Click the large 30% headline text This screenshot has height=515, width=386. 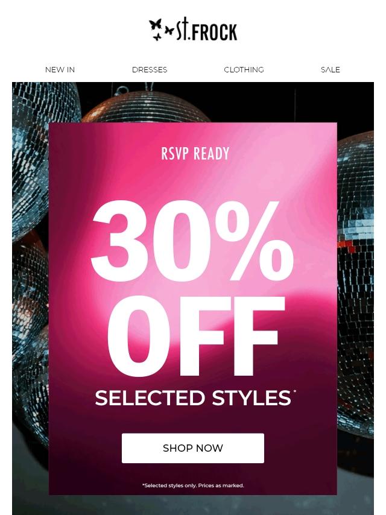pyautogui.click(x=192, y=241)
